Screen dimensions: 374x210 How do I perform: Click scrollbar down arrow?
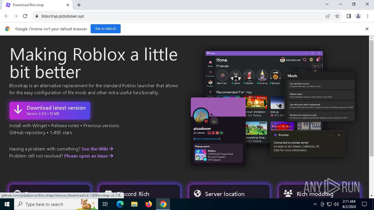(x=371, y=196)
